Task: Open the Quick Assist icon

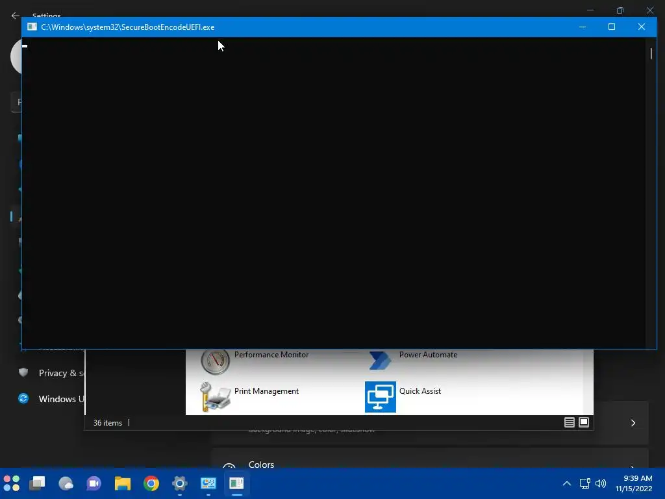Action: [381, 397]
